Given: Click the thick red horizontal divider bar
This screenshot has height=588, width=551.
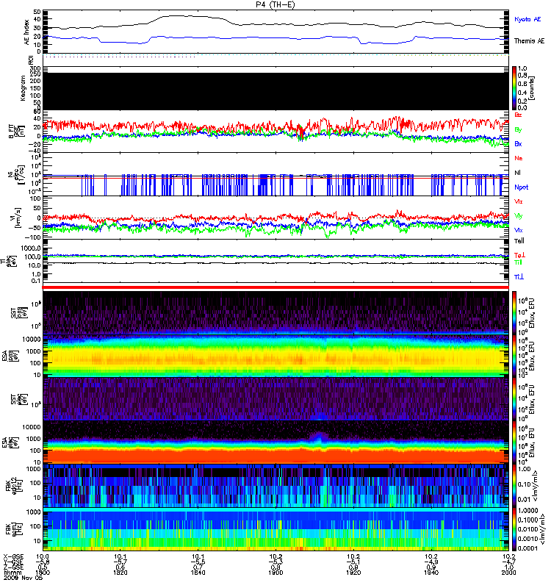Looking at the screenshot, I should click(275, 287).
